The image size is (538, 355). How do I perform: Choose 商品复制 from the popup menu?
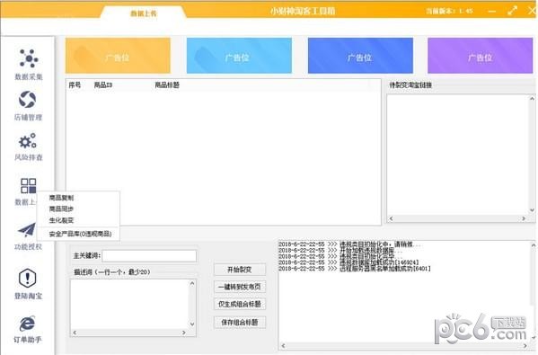61,198
